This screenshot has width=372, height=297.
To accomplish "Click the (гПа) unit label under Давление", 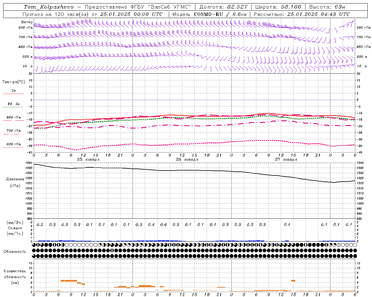I will point(15,186).
